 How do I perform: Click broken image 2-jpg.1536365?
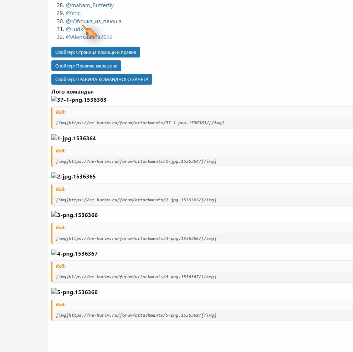[73, 176]
